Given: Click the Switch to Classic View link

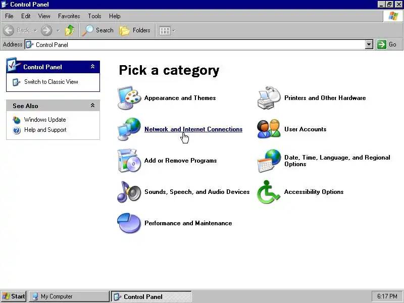Looking at the screenshot, I should (51, 82).
